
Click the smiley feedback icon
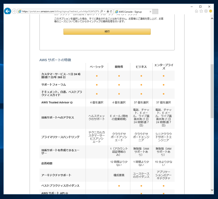click(x=211, y=11)
